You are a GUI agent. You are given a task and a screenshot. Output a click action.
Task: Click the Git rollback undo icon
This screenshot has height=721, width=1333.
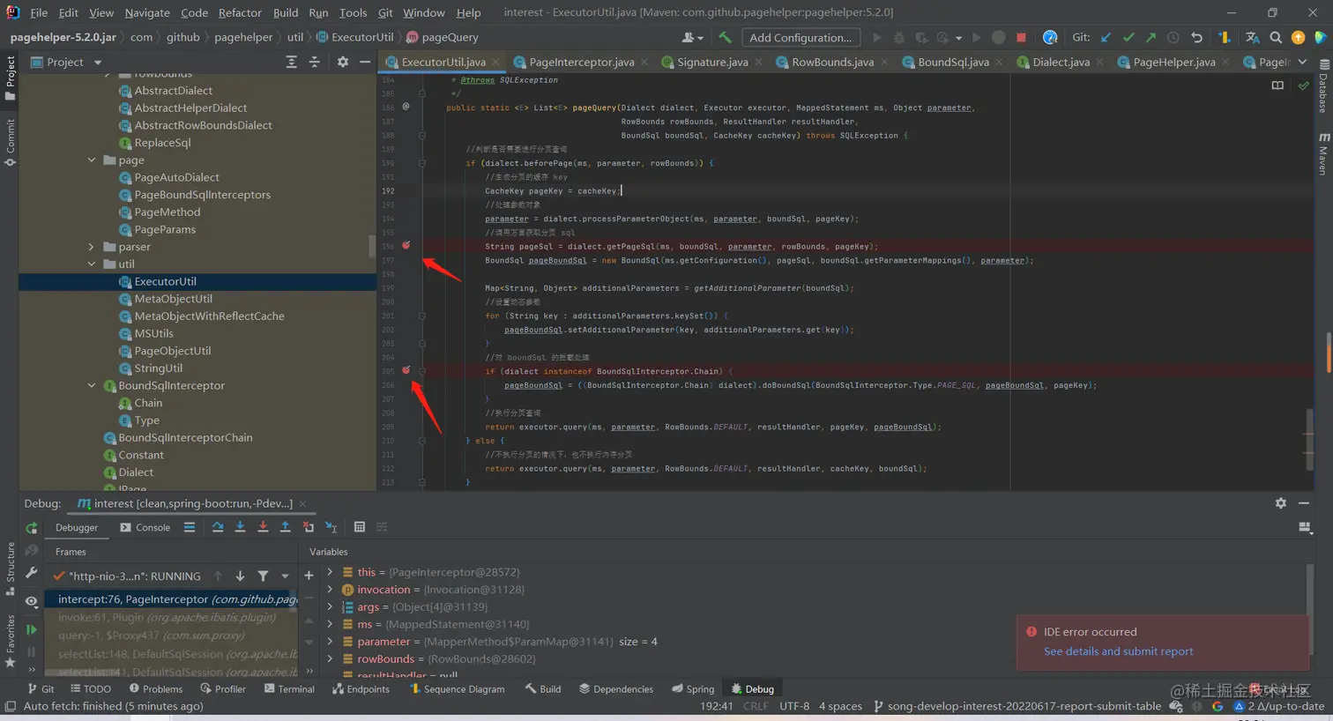(1196, 37)
